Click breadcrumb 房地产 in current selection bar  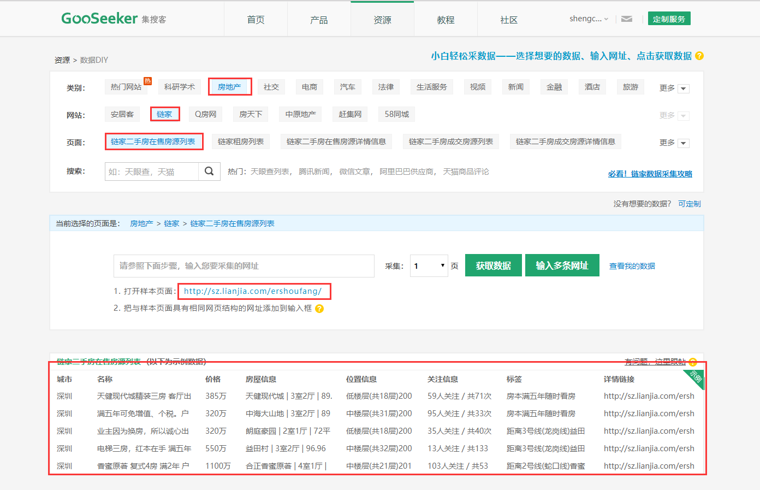[141, 223]
